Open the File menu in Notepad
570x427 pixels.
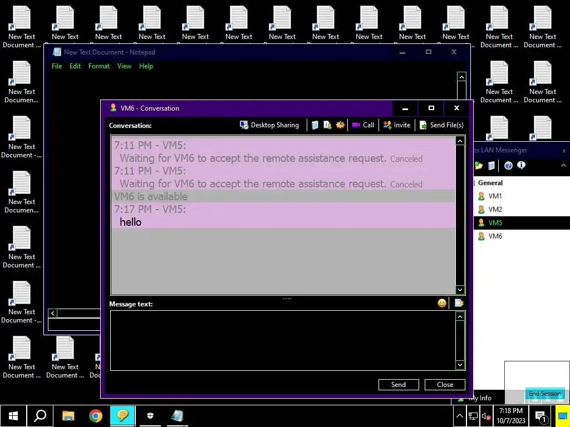57,66
